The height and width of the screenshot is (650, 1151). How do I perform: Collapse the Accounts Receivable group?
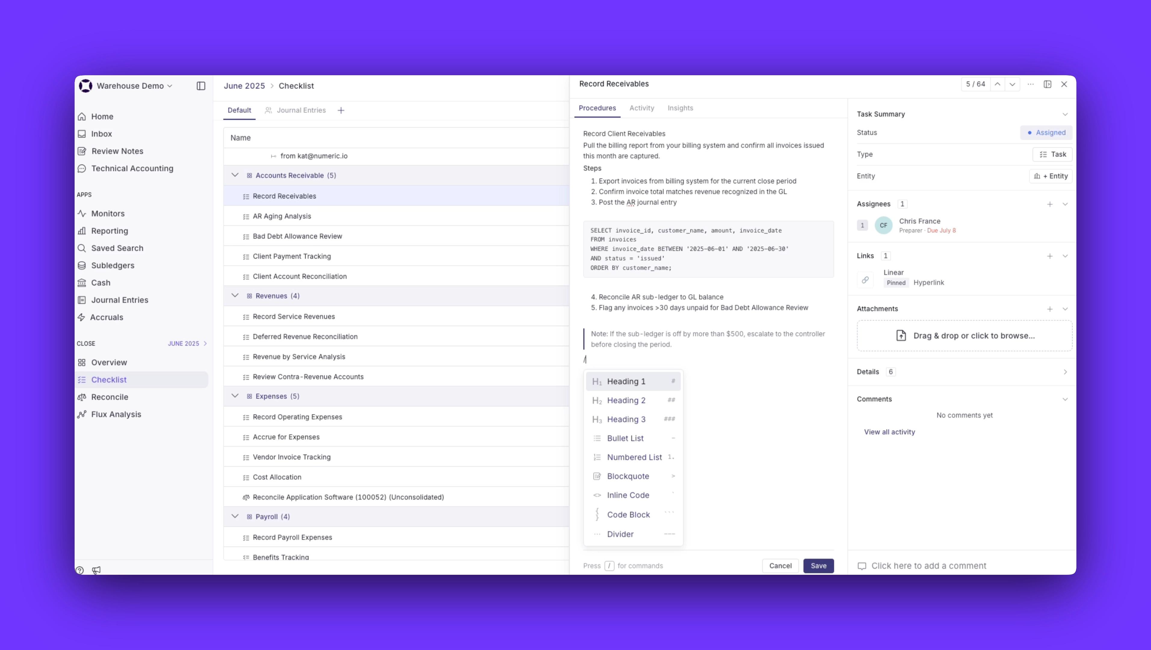click(x=235, y=175)
